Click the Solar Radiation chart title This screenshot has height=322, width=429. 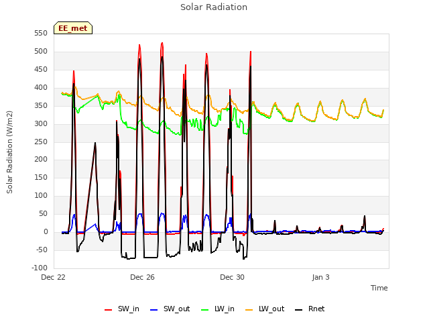click(x=214, y=7)
